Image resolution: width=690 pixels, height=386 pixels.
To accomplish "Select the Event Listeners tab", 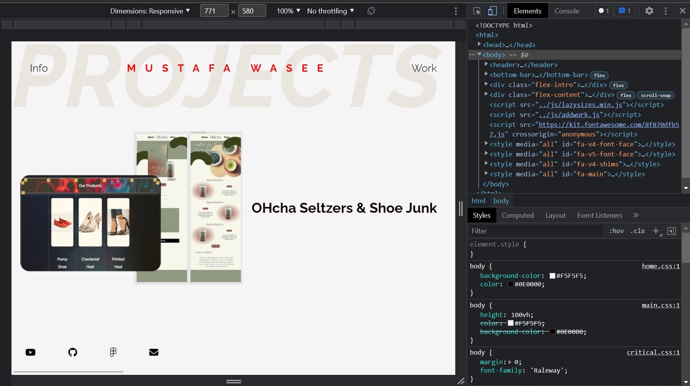I will pos(599,215).
